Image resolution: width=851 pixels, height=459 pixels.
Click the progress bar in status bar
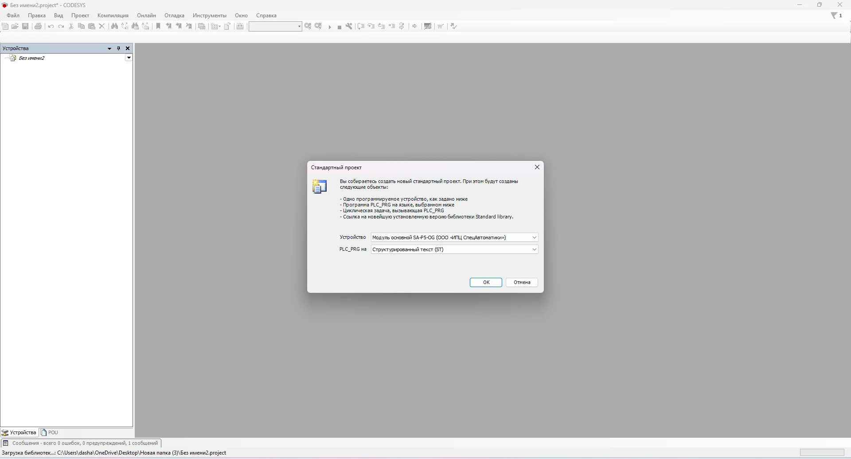click(822, 453)
